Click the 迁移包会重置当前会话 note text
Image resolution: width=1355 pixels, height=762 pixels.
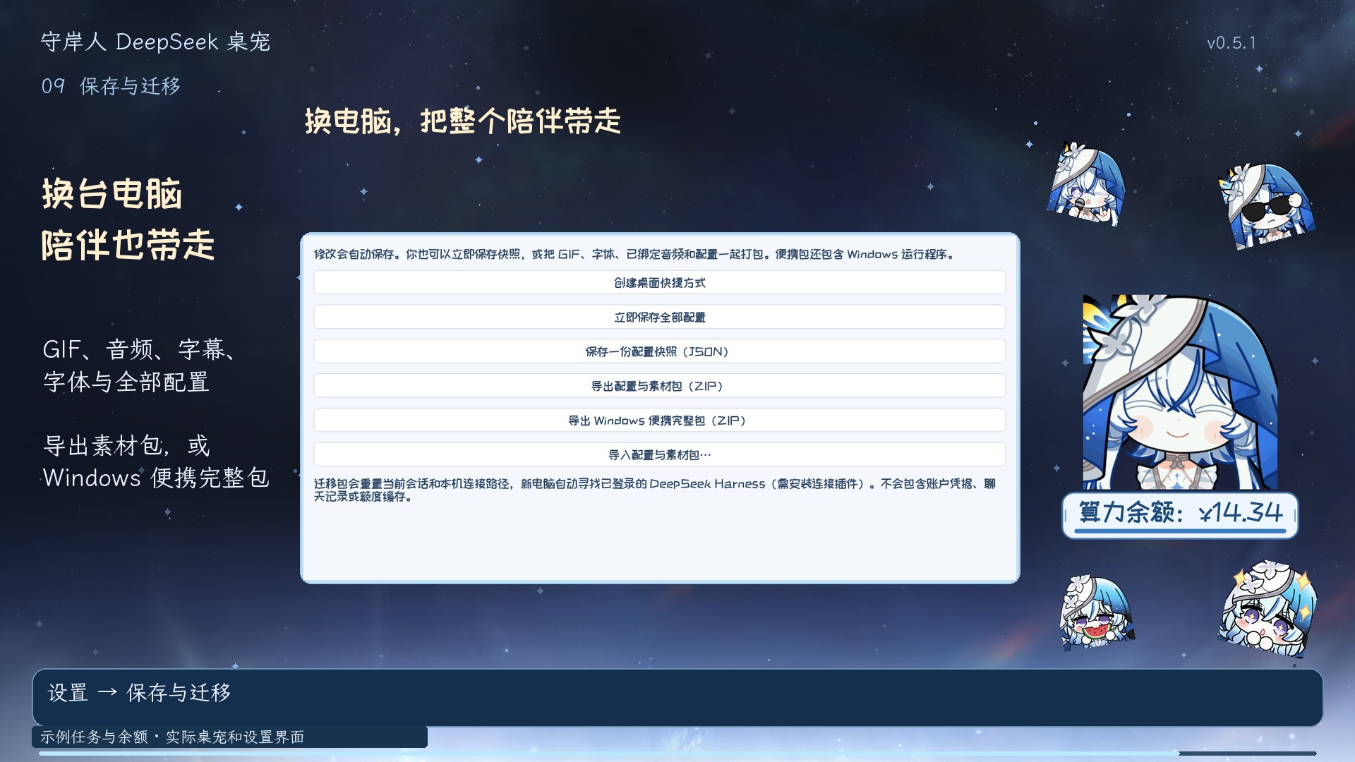[655, 490]
